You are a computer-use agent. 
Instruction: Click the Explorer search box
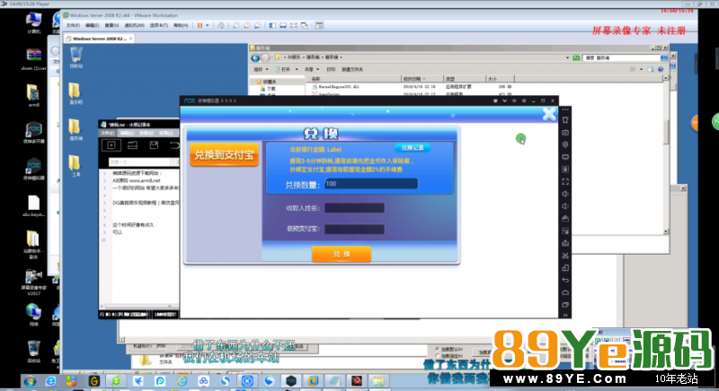621,58
